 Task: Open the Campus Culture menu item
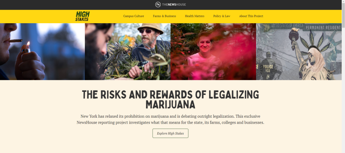coord(133,16)
